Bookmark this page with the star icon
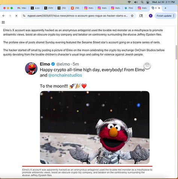This screenshot has width=178, height=179. [132, 16]
